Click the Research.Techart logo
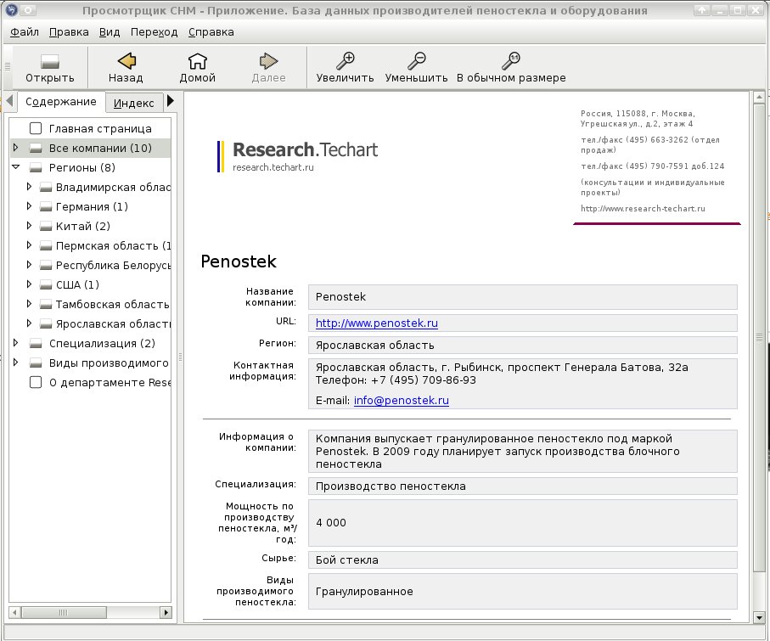 pos(298,156)
